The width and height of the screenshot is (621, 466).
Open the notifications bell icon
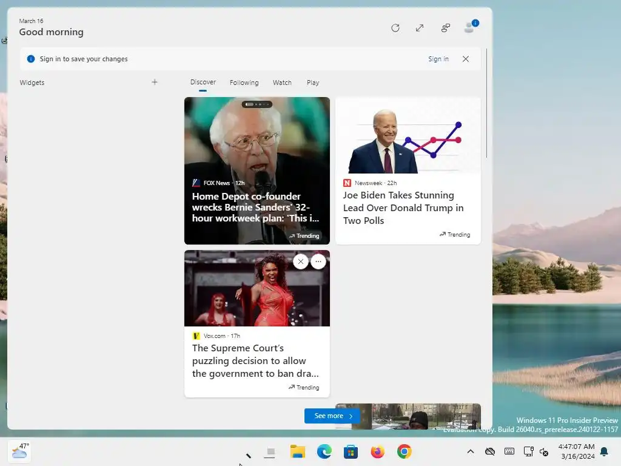point(605,451)
